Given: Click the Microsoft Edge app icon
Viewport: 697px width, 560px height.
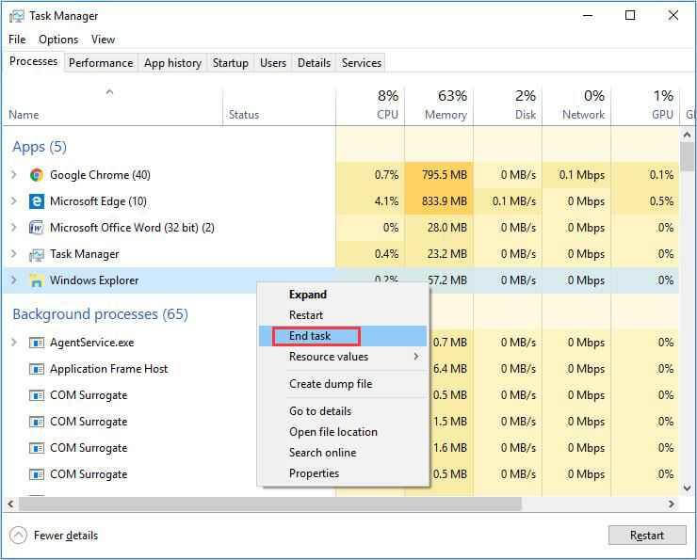Looking at the screenshot, I should point(37,201).
